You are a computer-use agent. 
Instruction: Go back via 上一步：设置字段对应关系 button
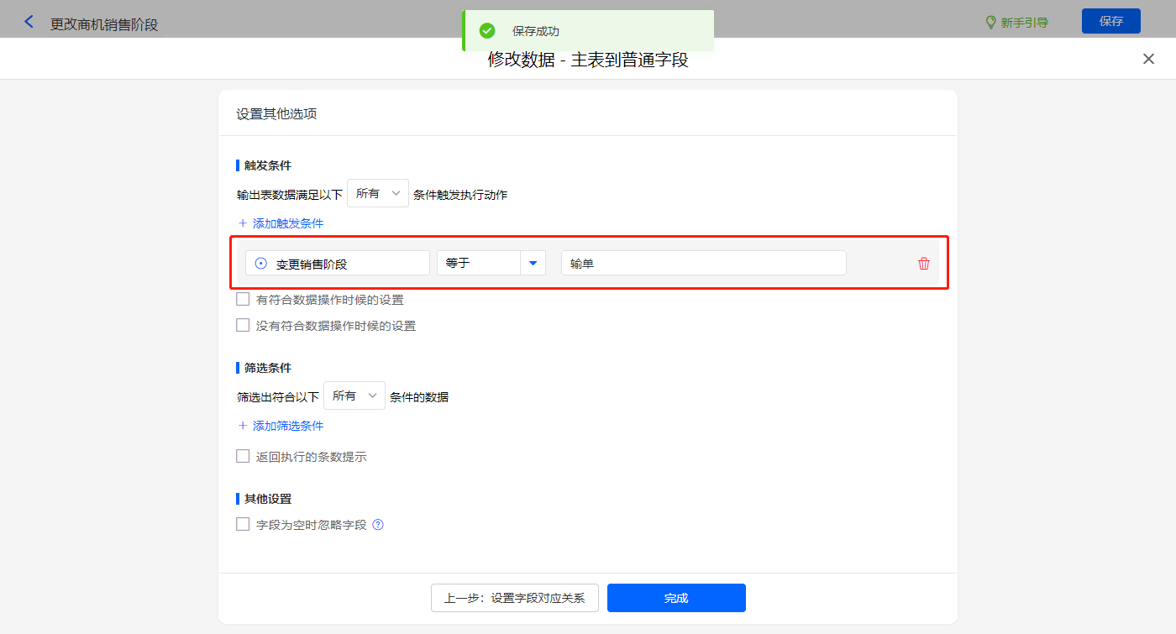[514, 598]
